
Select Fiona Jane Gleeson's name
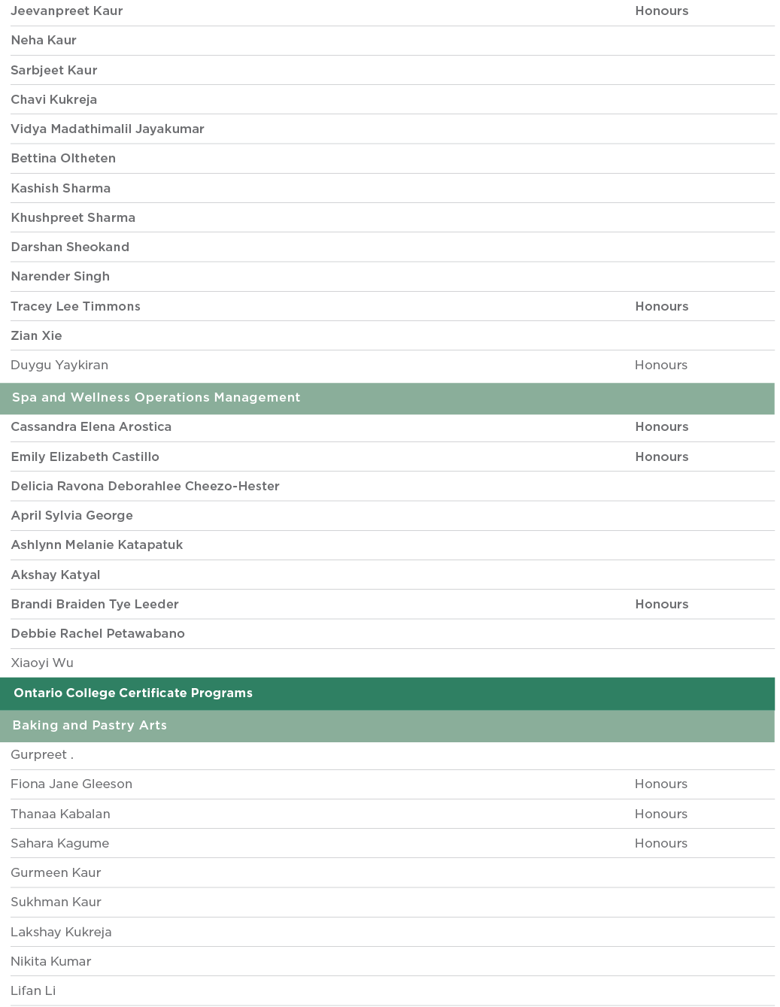[71, 784]
